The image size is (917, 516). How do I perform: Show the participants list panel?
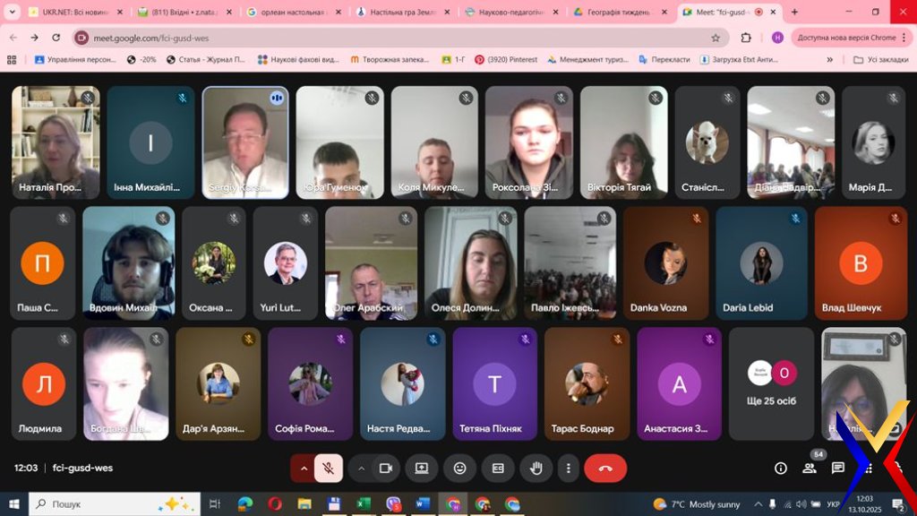point(810,468)
